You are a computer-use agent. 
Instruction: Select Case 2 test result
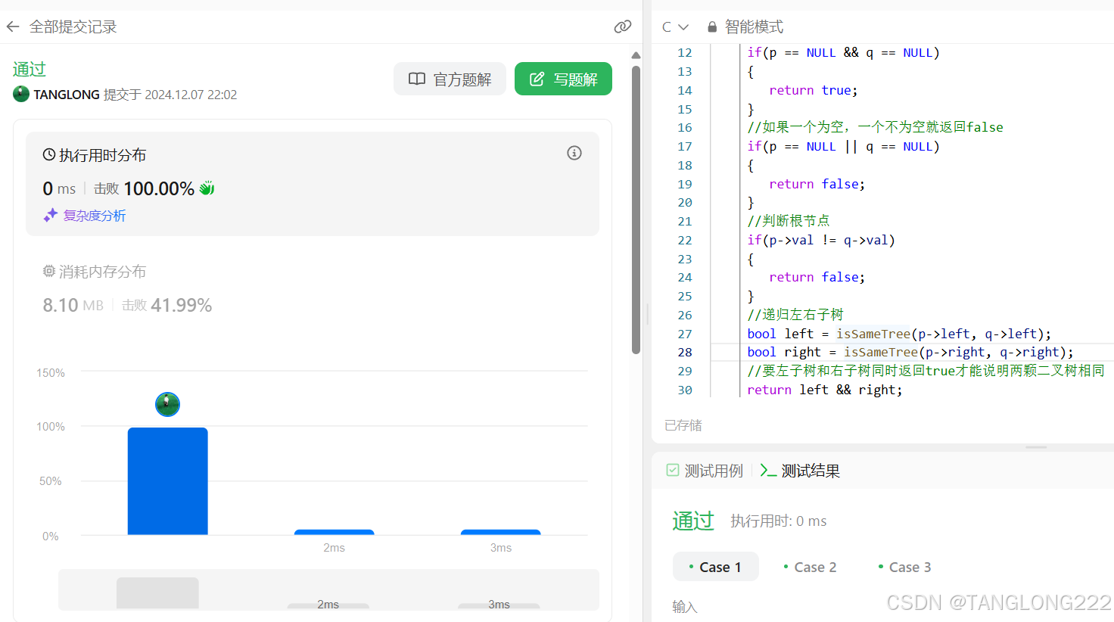[810, 567]
